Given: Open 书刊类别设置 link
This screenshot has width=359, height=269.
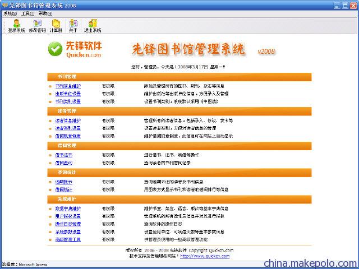Looking at the screenshot, I should 68,101.
